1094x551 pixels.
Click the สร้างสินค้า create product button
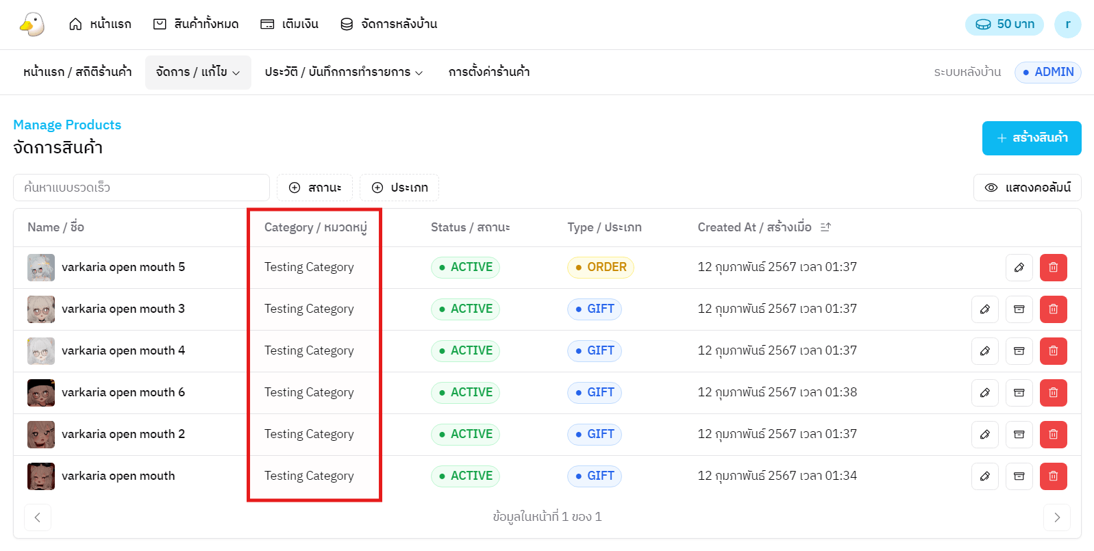1031,138
